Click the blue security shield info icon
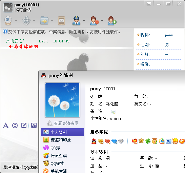The height and width of the screenshot is (173, 185). click(x=5, y=32)
